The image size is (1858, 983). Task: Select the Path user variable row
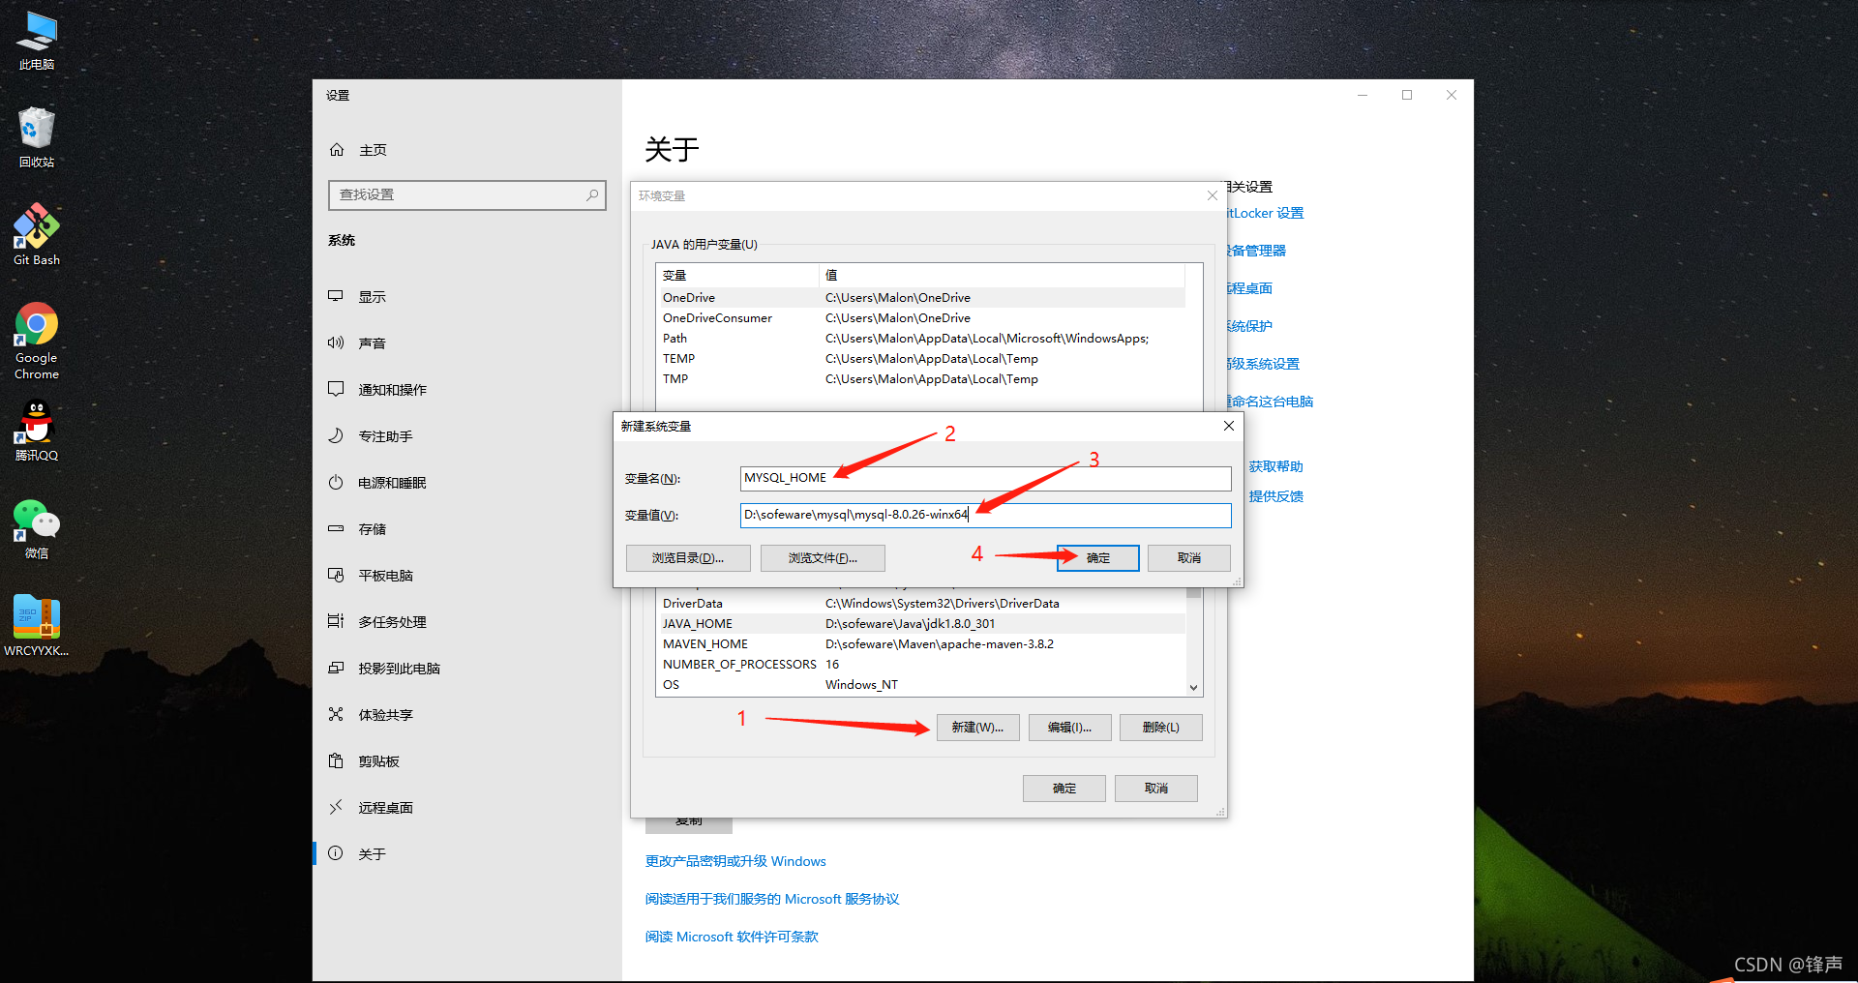921,339
